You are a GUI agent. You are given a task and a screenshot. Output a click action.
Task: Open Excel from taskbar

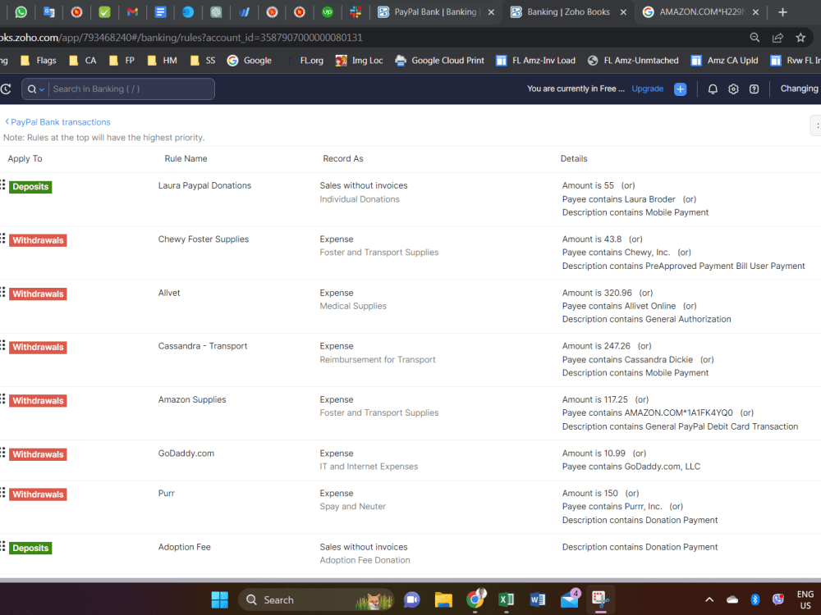507,600
